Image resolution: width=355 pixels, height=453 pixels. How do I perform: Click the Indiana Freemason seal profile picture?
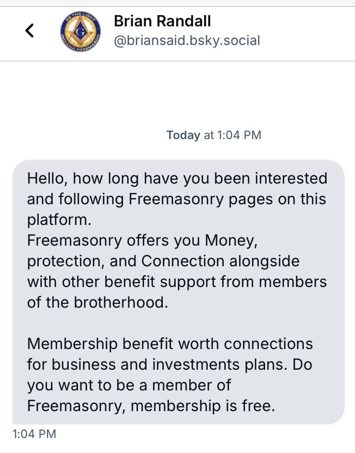[x=81, y=30]
